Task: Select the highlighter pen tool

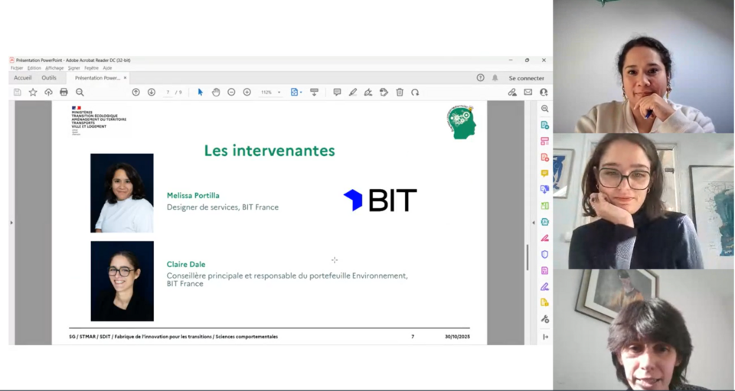Action: point(353,92)
